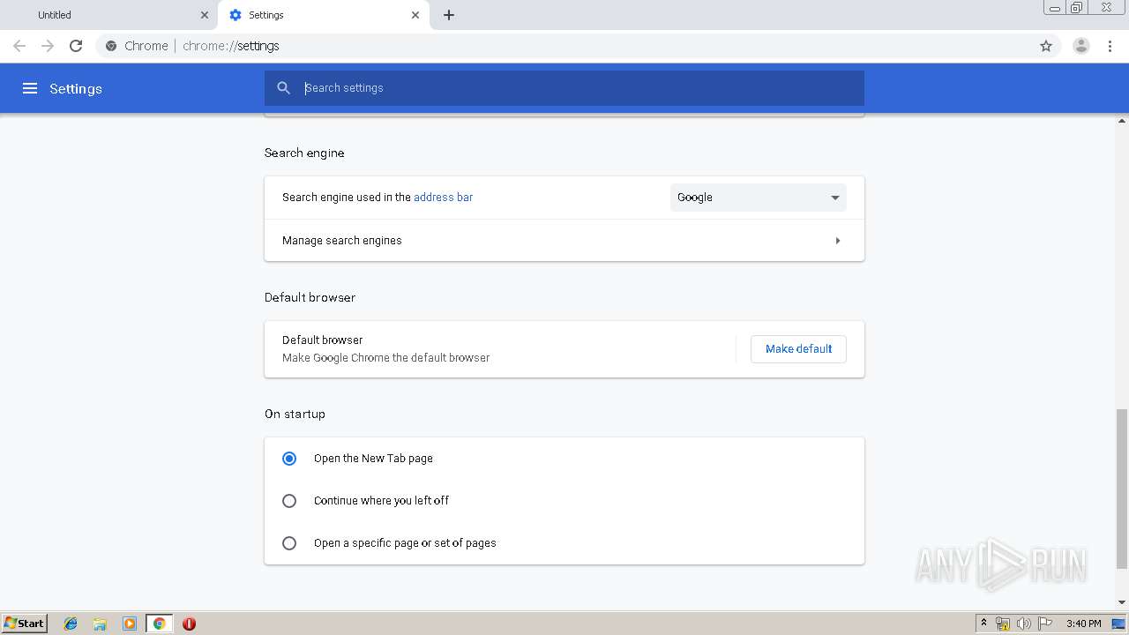Open the red antivirus taskbar icon
Viewport: 1129px width, 635px height.
click(x=189, y=624)
